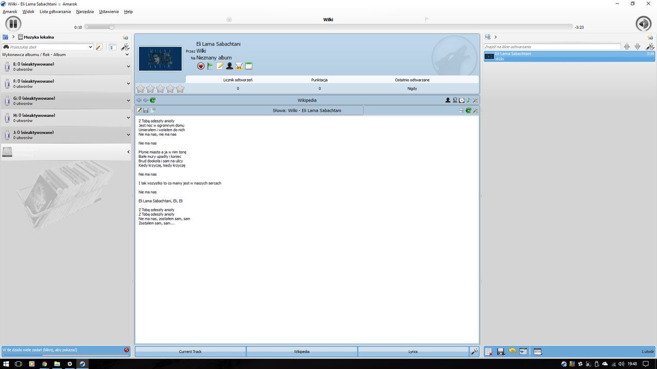Open the edit filter pencil icon
The height and width of the screenshot is (369, 657).
tap(99, 47)
